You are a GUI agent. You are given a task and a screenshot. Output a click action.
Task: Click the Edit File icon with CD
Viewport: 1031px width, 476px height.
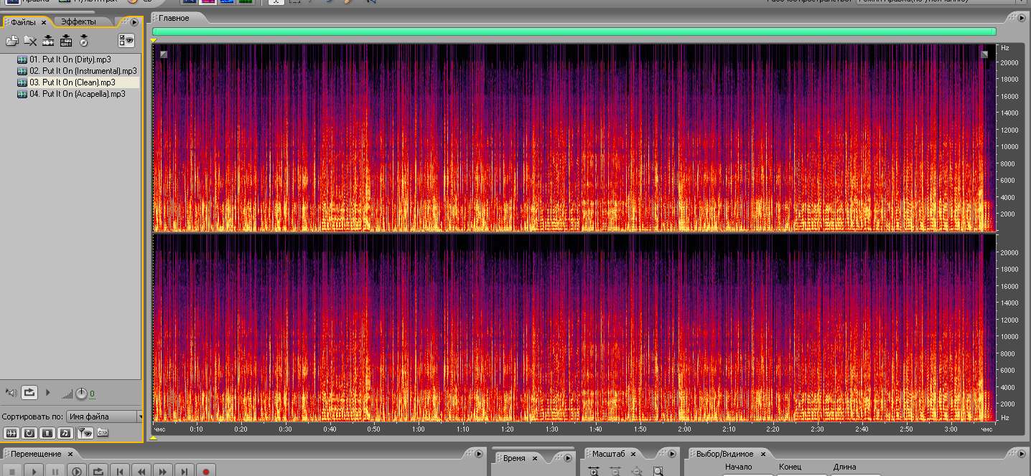pyautogui.click(x=84, y=41)
